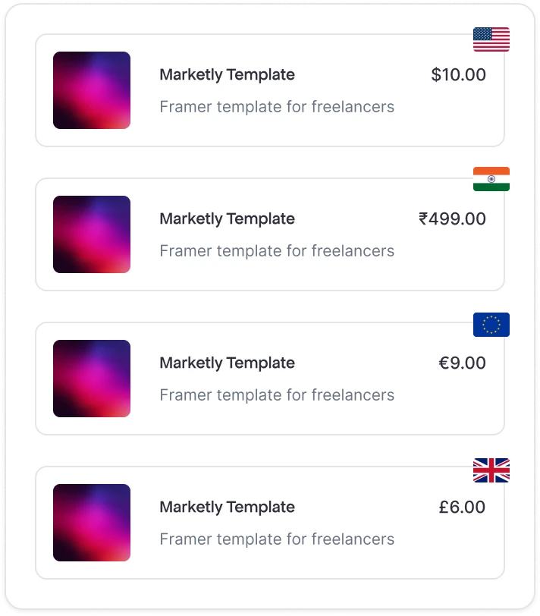540x616 pixels.
Task: Click the ₹499.00 price label
Action: point(453,219)
